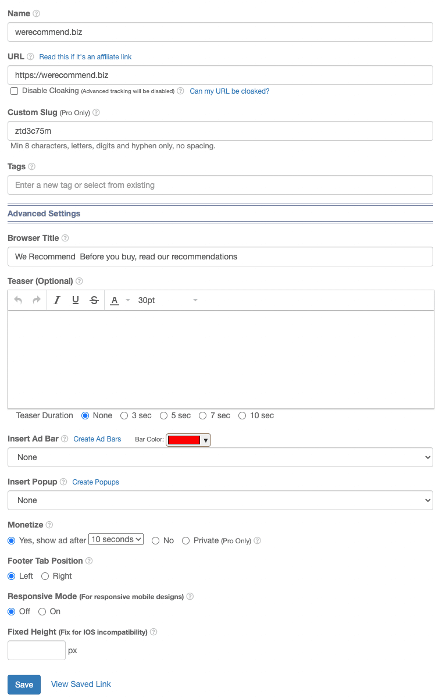Image resolution: width=439 pixels, height=698 pixels.
Task: Select 5 sec teaser duration
Action: pos(164,416)
